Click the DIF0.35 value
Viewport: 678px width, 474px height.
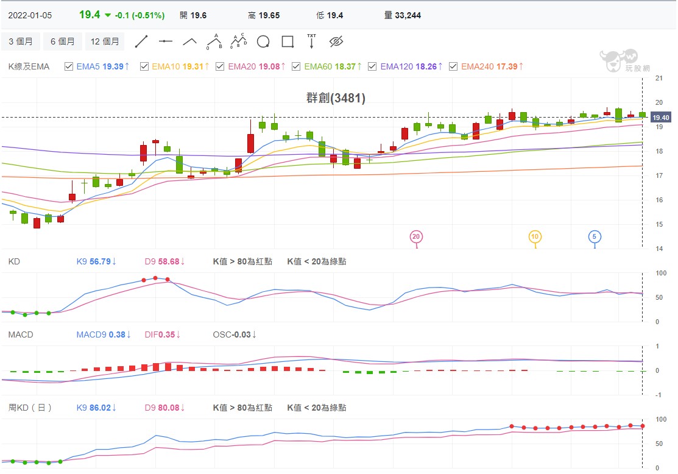pos(163,334)
